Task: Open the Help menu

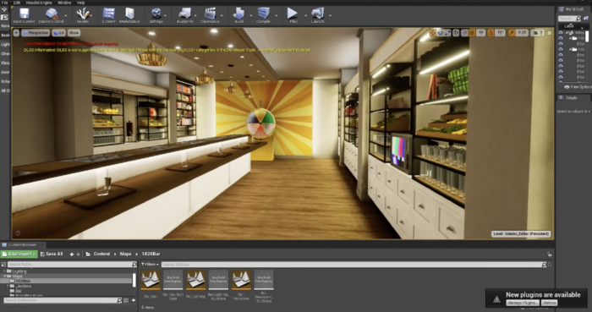Action: pos(81,3)
